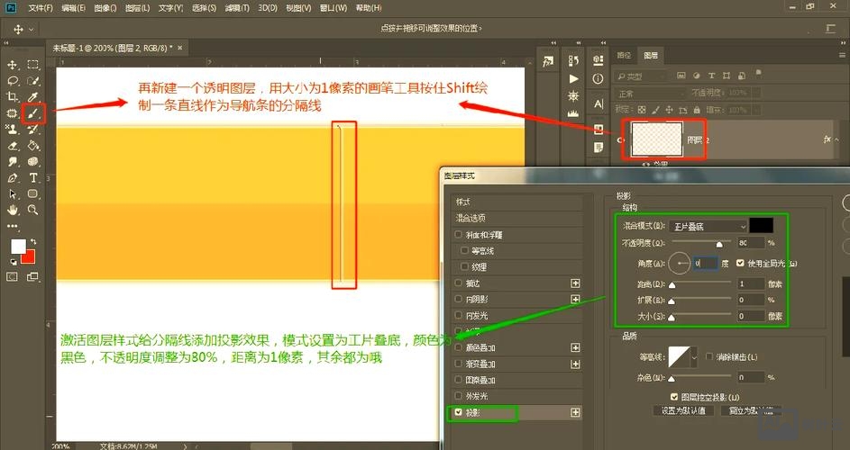Open the 等高线 contour picker arrow
This screenshot has width=850, height=450.
pos(694,357)
